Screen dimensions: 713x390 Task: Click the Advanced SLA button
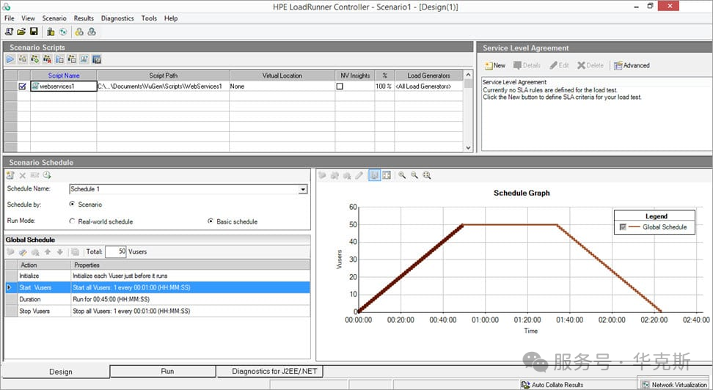(632, 65)
